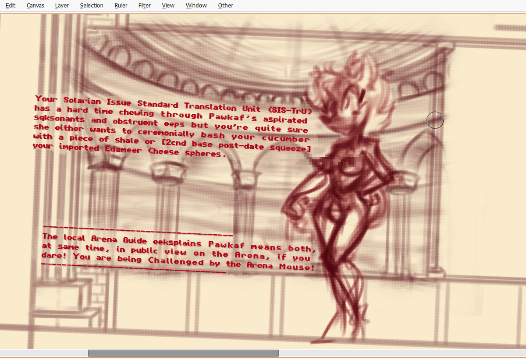Open the Canvas menu
This screenshot has width=526, height=359.
pos(36,6)
